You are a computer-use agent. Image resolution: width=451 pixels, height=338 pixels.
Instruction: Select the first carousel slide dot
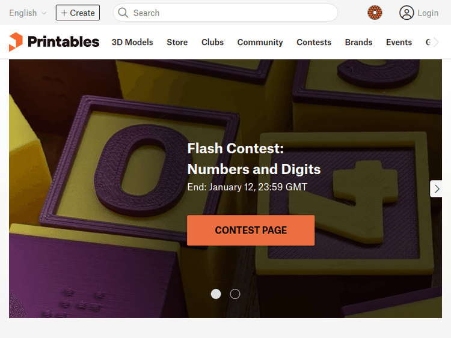tap(216, 294)
